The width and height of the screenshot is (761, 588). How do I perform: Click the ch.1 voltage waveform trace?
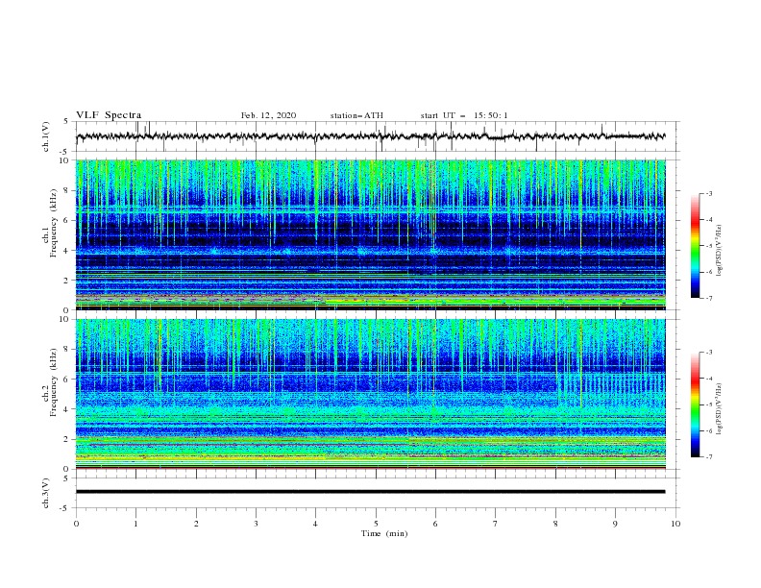click(371, 136)
